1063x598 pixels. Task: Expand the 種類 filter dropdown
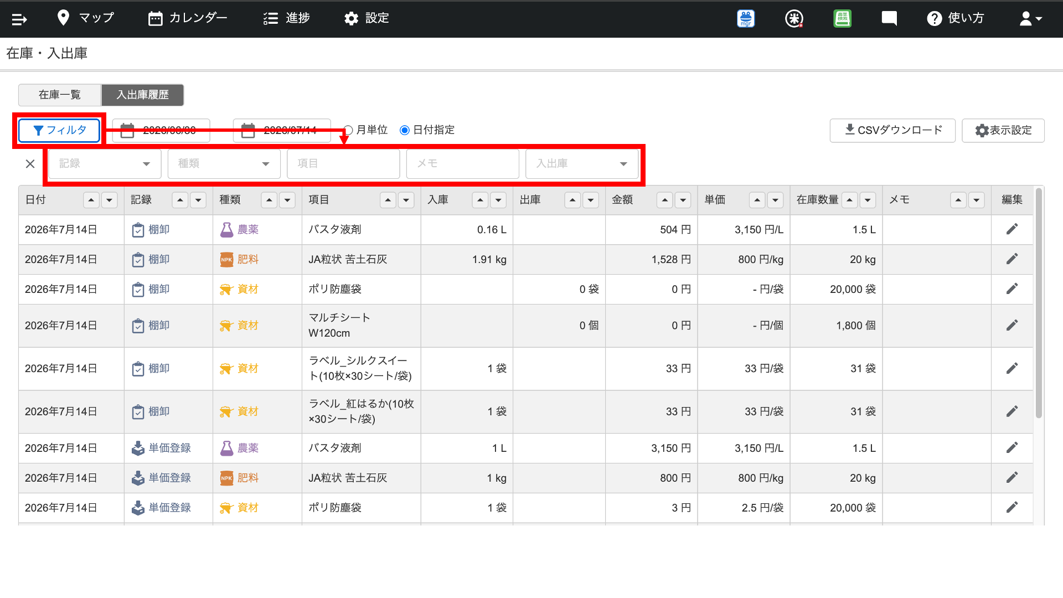point(224,164)
